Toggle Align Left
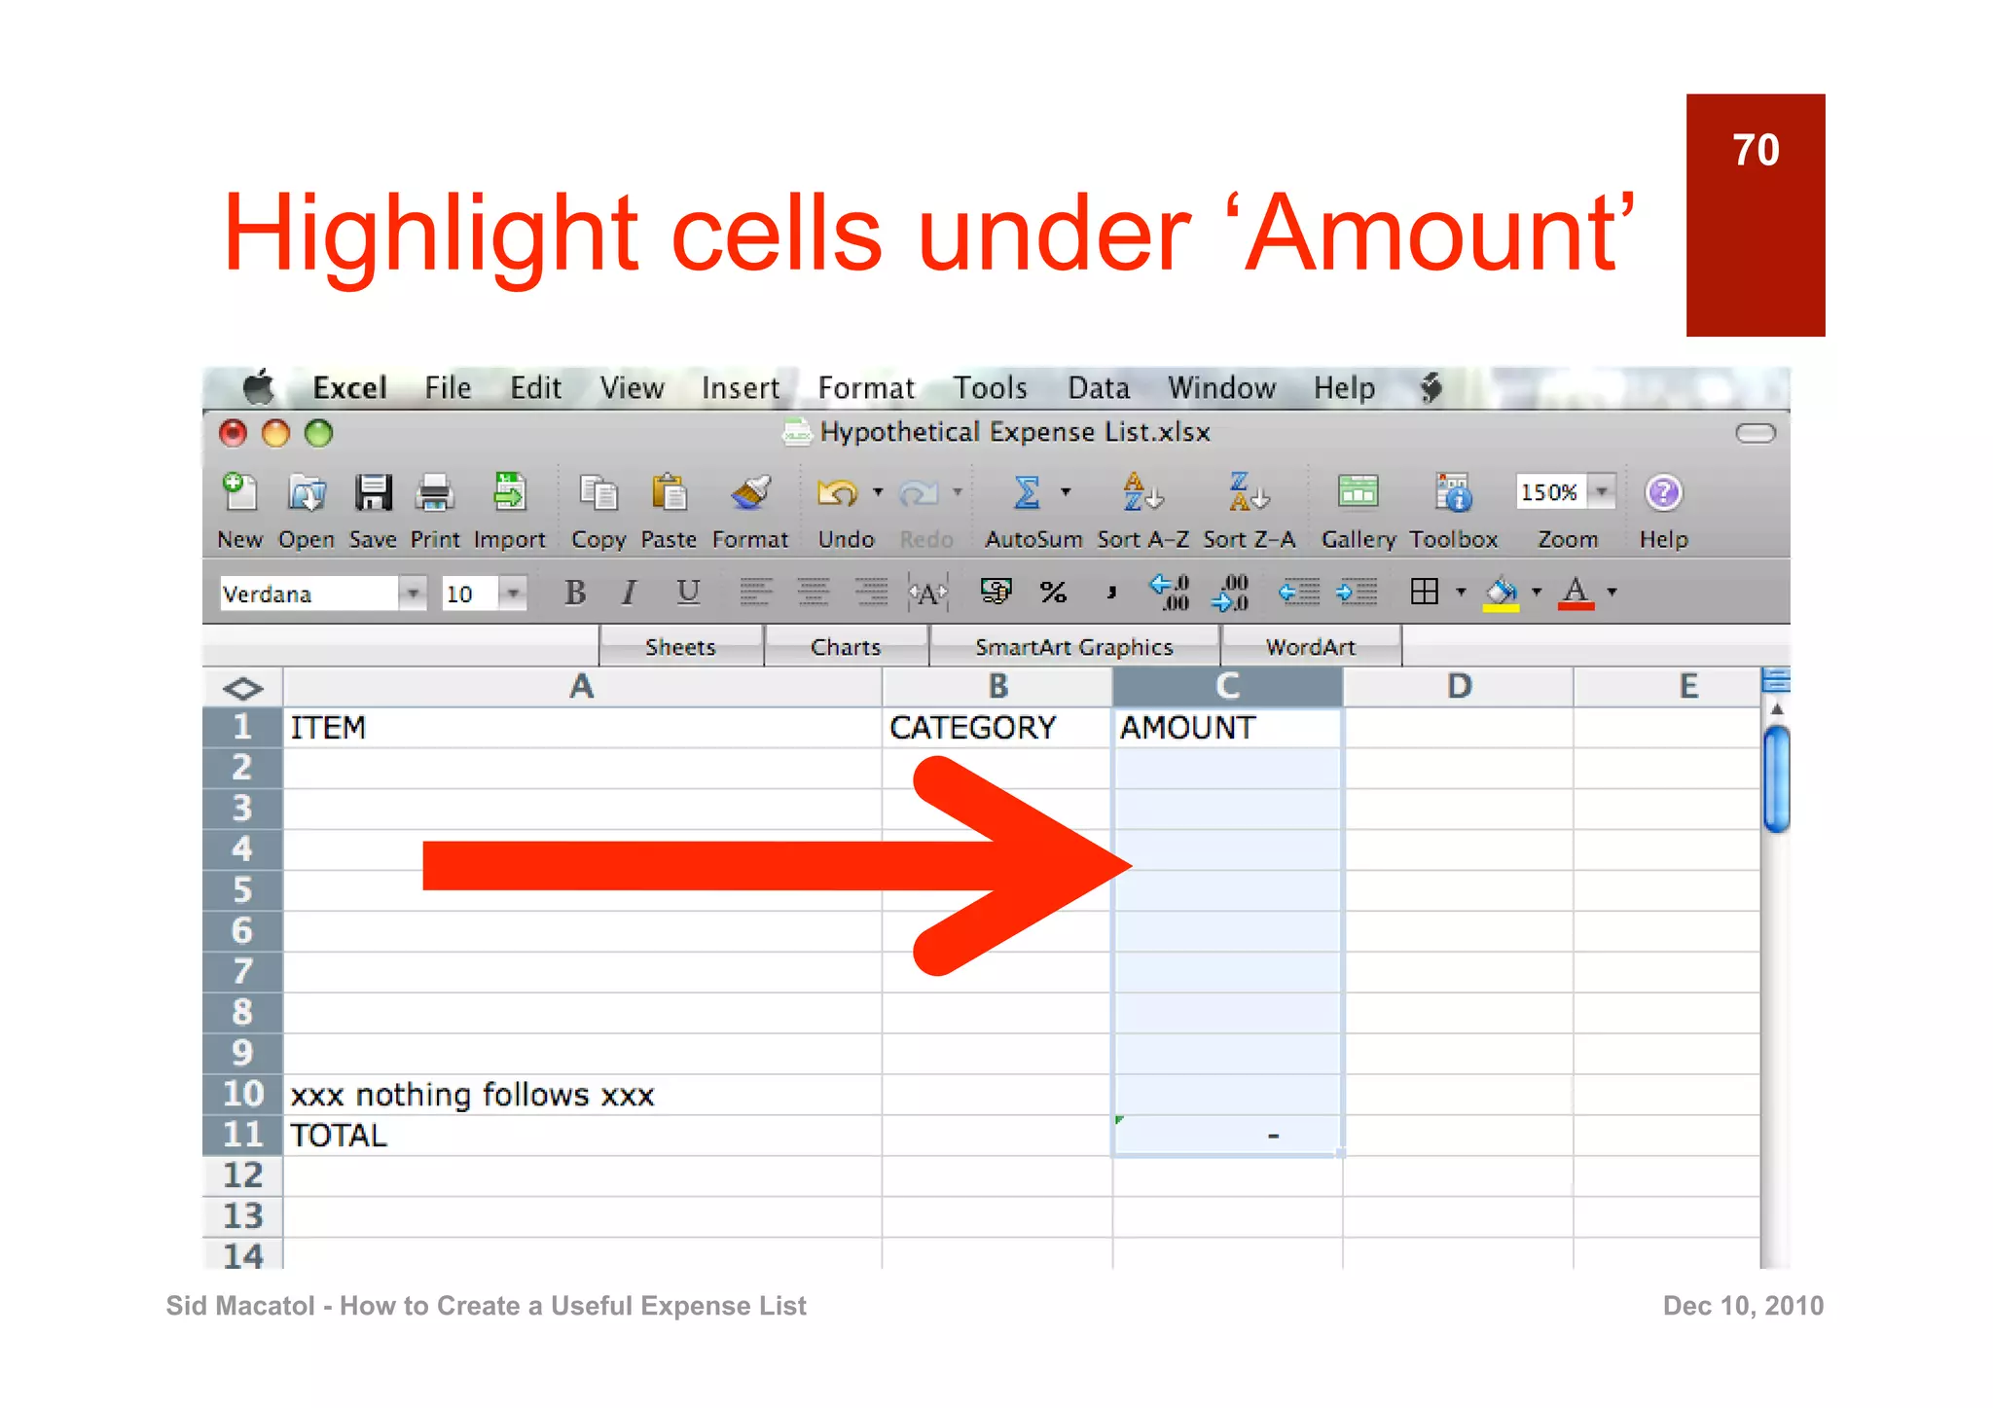 point(755,592)
